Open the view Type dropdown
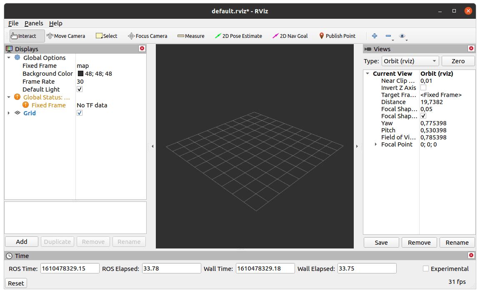Image resolution: width=480 pixels, height=293 pixels. click(x=410, y=61)
